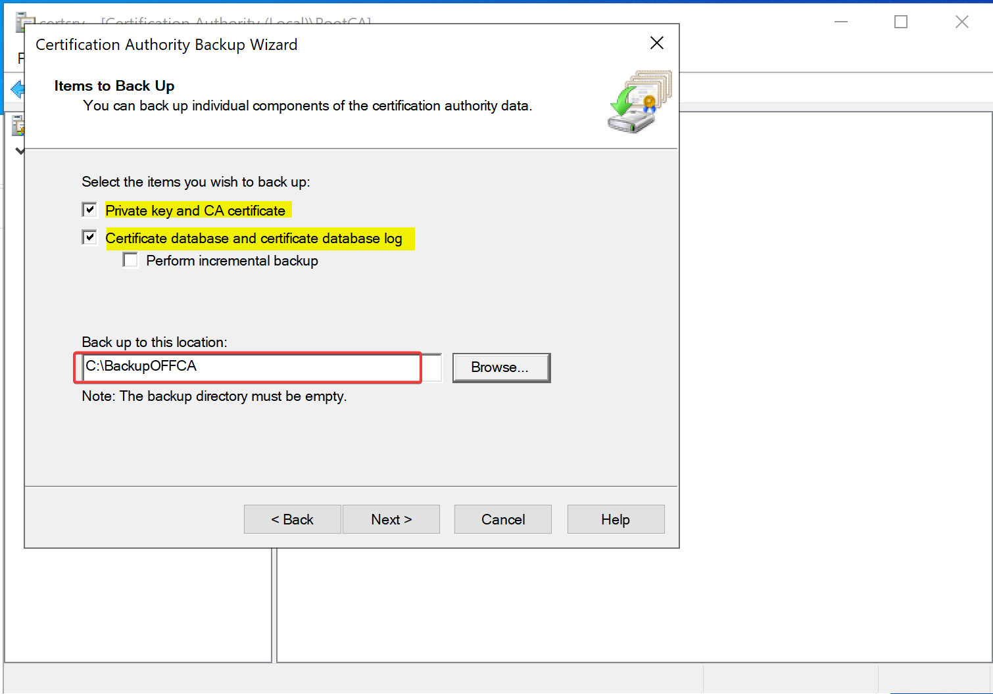Click the blue Back arrow toolbar icon
Viewport: 993px width, 694px height.
click(x=17, y=89)
